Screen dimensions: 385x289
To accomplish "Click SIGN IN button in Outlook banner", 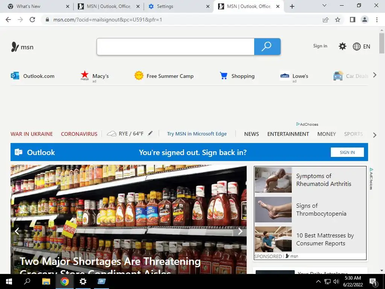I will [347, 152].
